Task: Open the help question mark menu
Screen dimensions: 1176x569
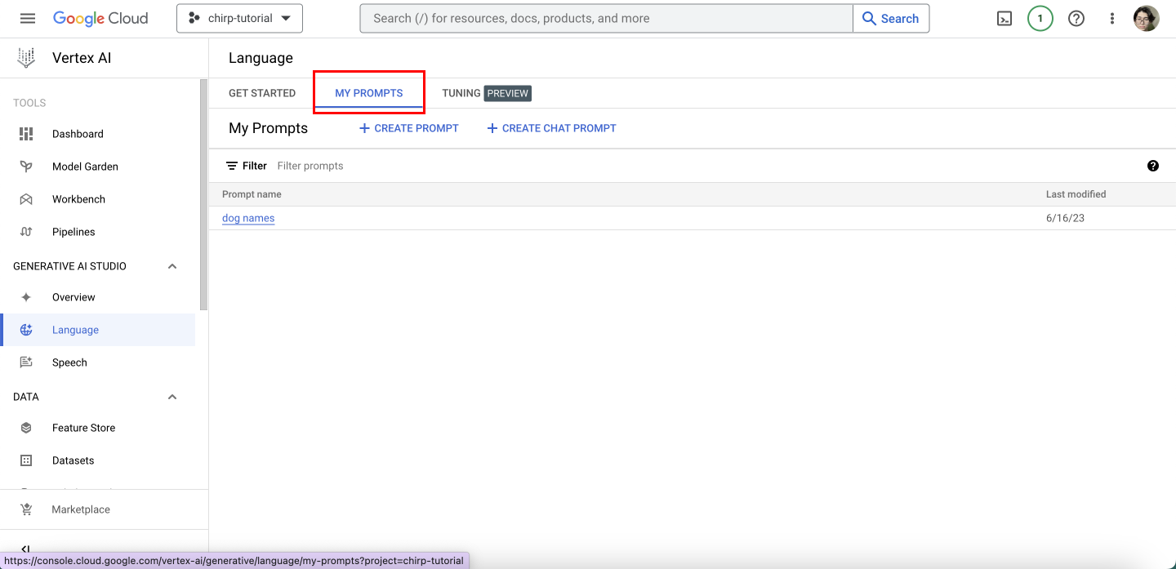Action: [1076, 19]
